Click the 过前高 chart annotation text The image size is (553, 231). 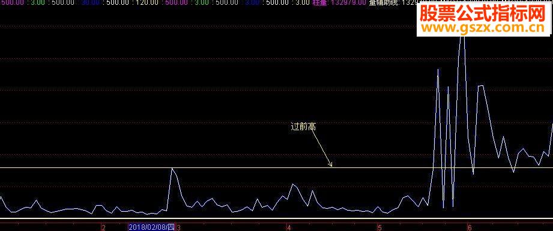[303, 127]
